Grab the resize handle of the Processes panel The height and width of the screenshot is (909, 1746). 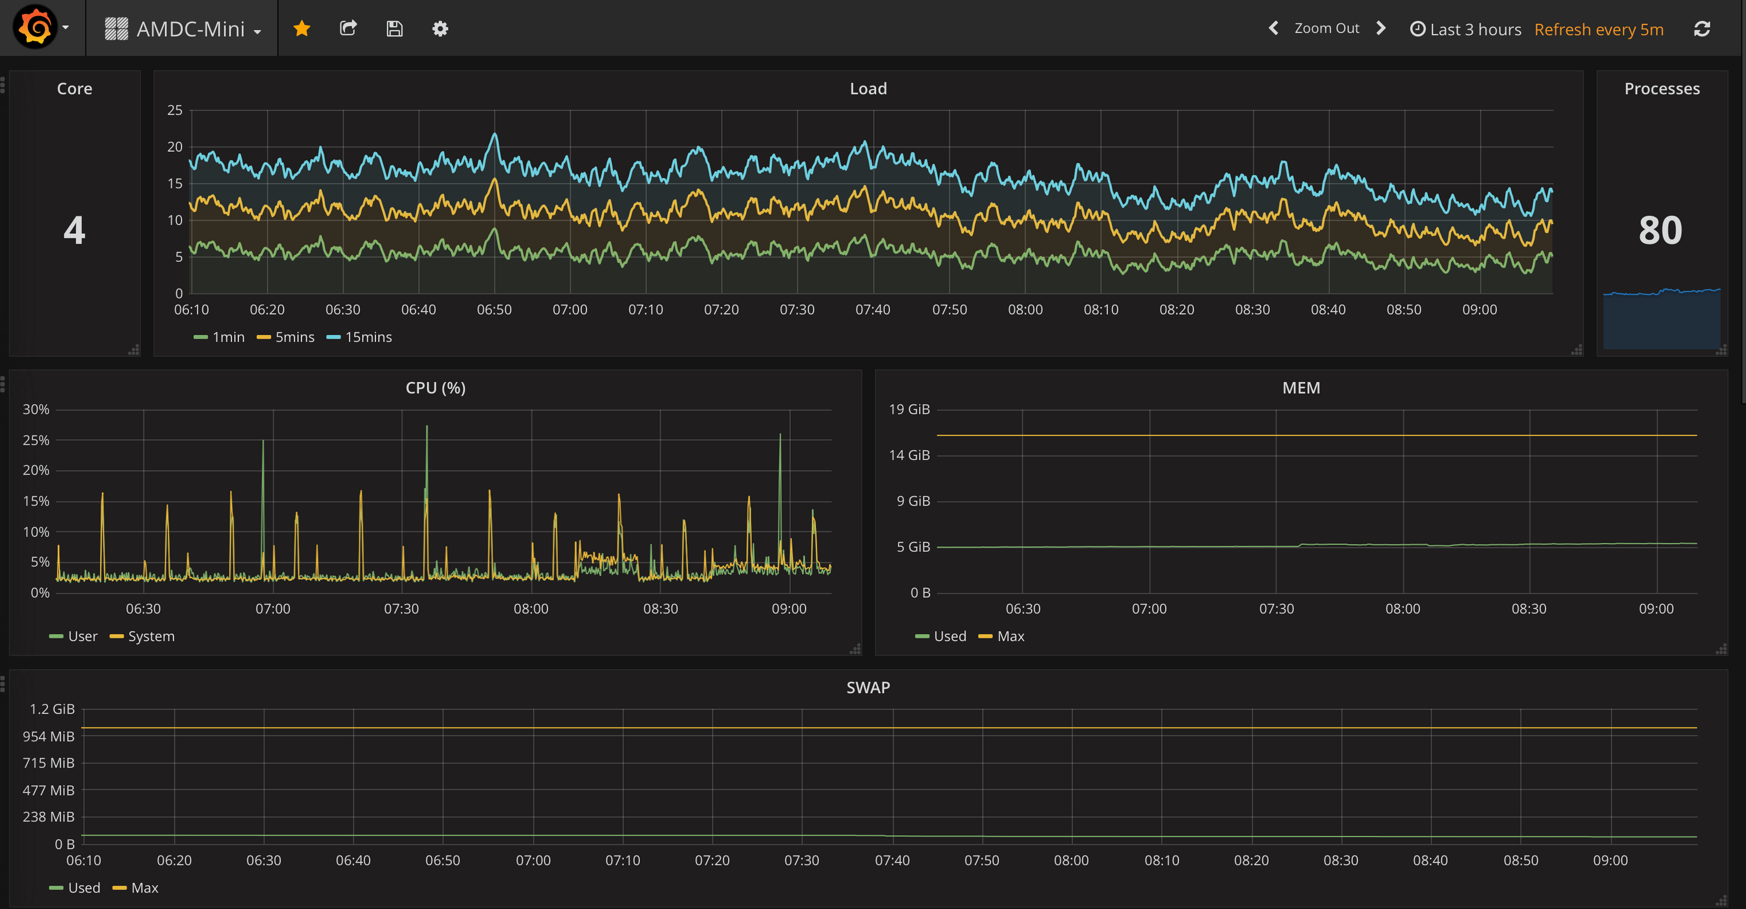[x=1722, y=350]
